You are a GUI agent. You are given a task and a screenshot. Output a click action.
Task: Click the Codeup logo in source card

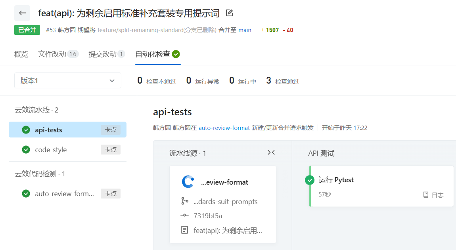pos(188,182)
